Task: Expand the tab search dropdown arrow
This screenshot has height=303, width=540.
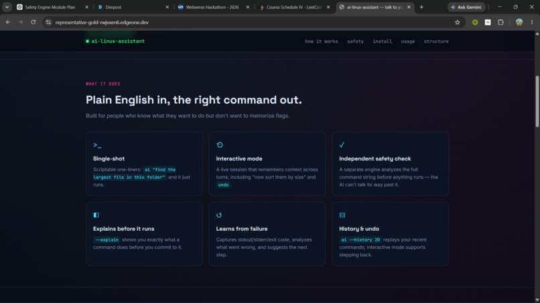Action: [7, 7]
